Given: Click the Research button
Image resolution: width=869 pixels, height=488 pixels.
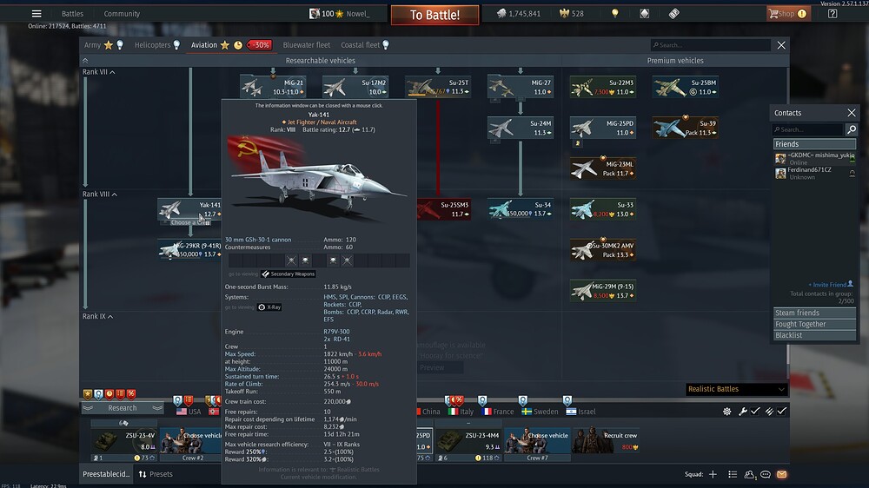Looking at the screenshot, I should (122, 408).
